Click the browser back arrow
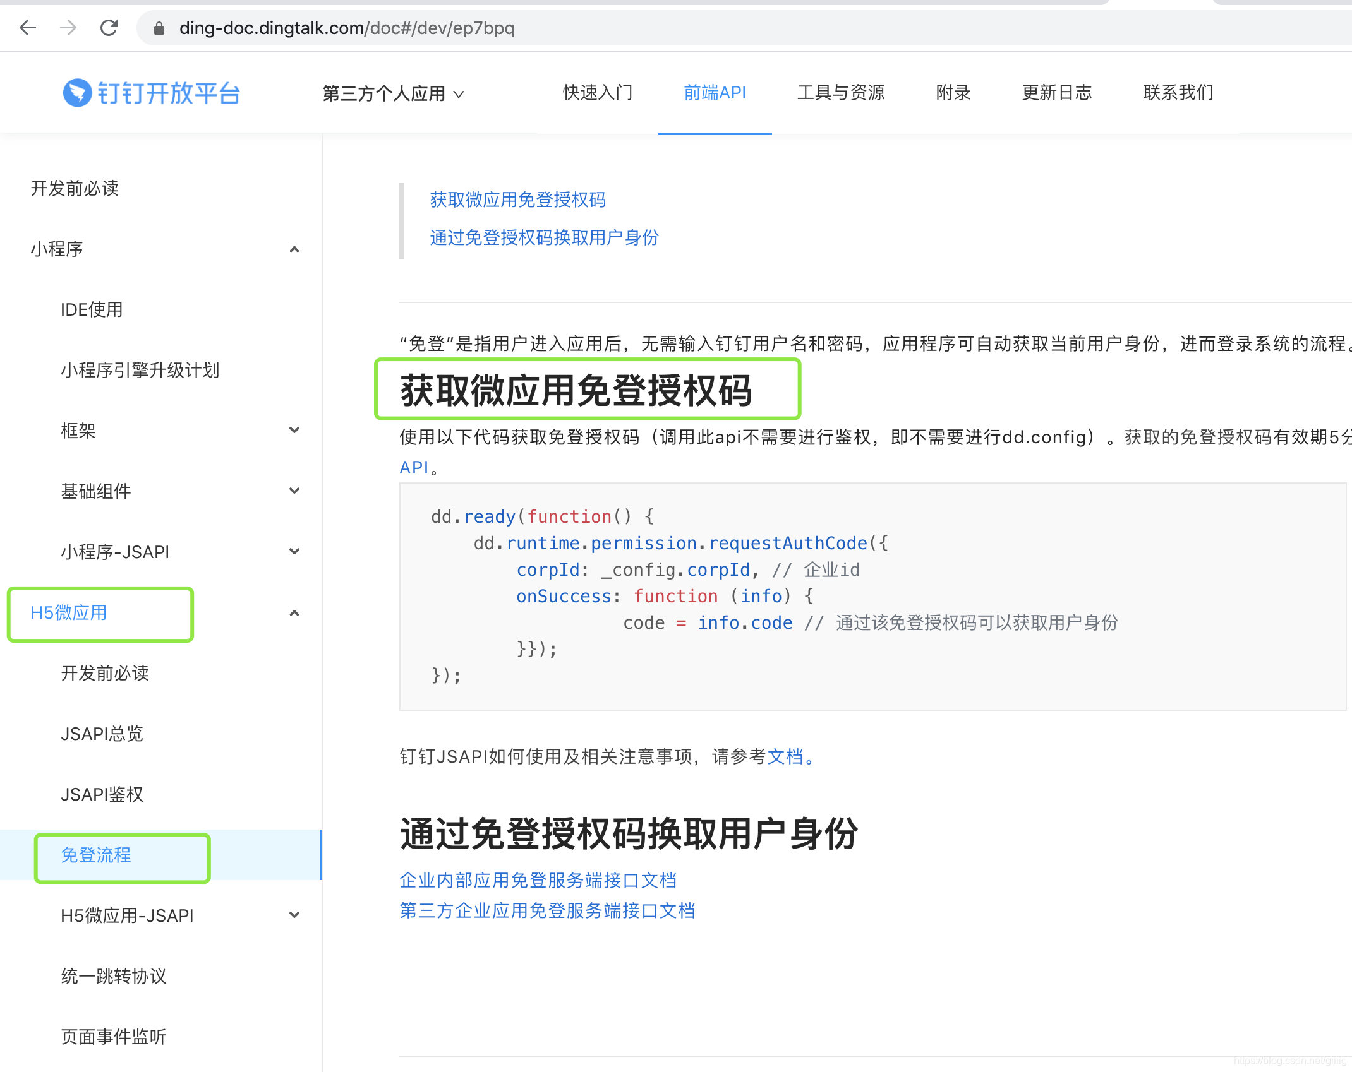This screenshot has height=1072, width=1352. point(28,28)
